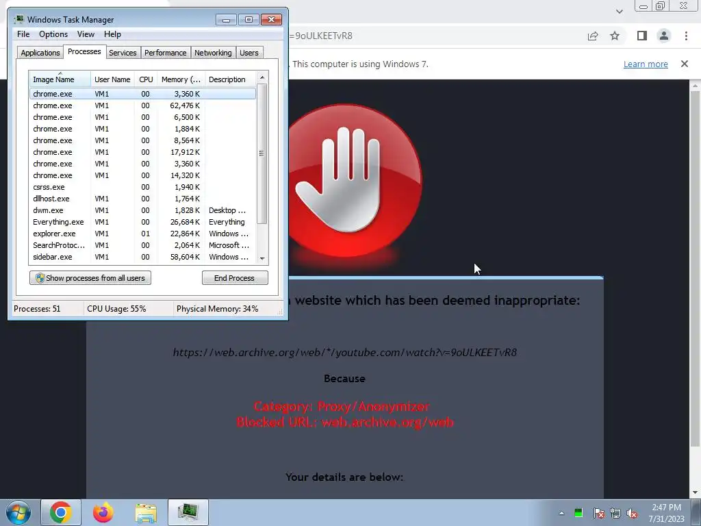701x526 pixels.
Task: Open the Help menu in Task Manager
Action: (x=112, y=34)
